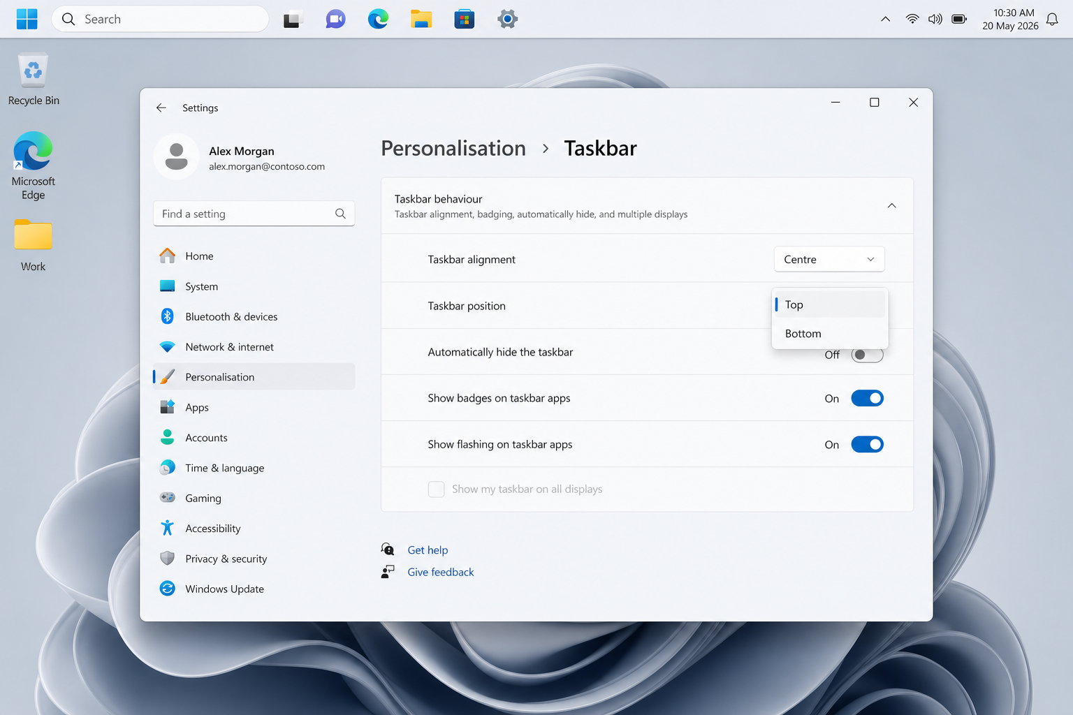Go back using Settings back arrow
The width and height of the screenshot is (1073, 715).
161,108
